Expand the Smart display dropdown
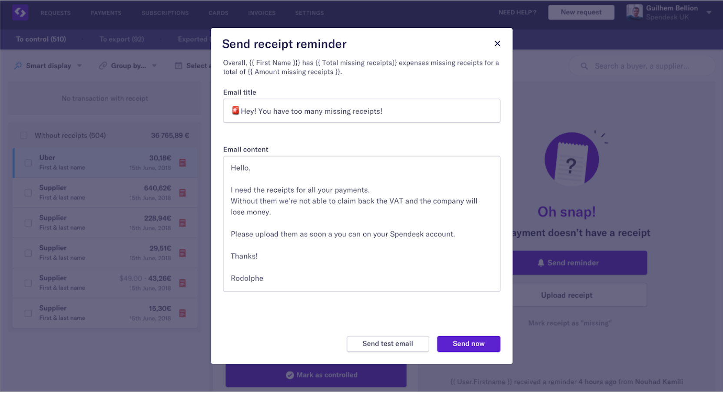Viewport: 723px width, 393px height. coord(80,66)
